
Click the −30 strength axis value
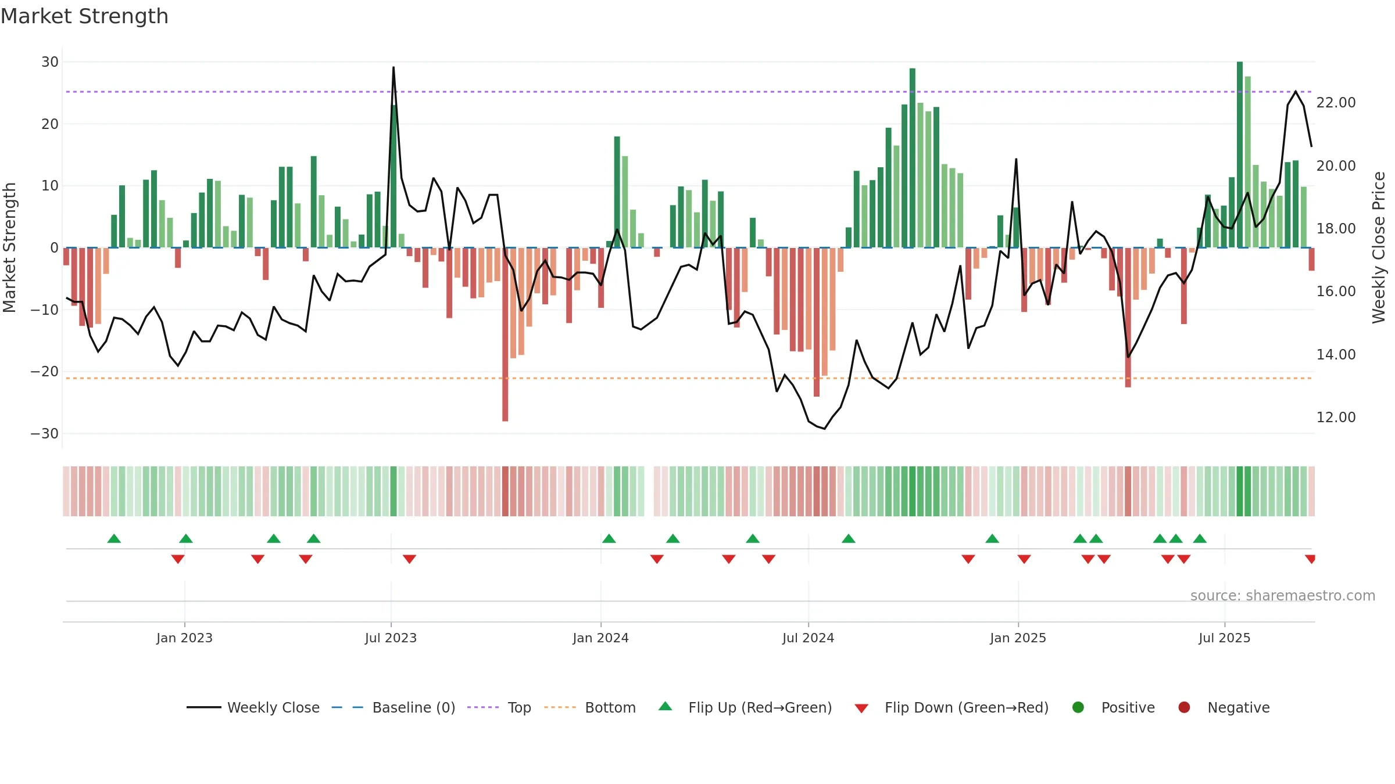(x=45, y=433)
